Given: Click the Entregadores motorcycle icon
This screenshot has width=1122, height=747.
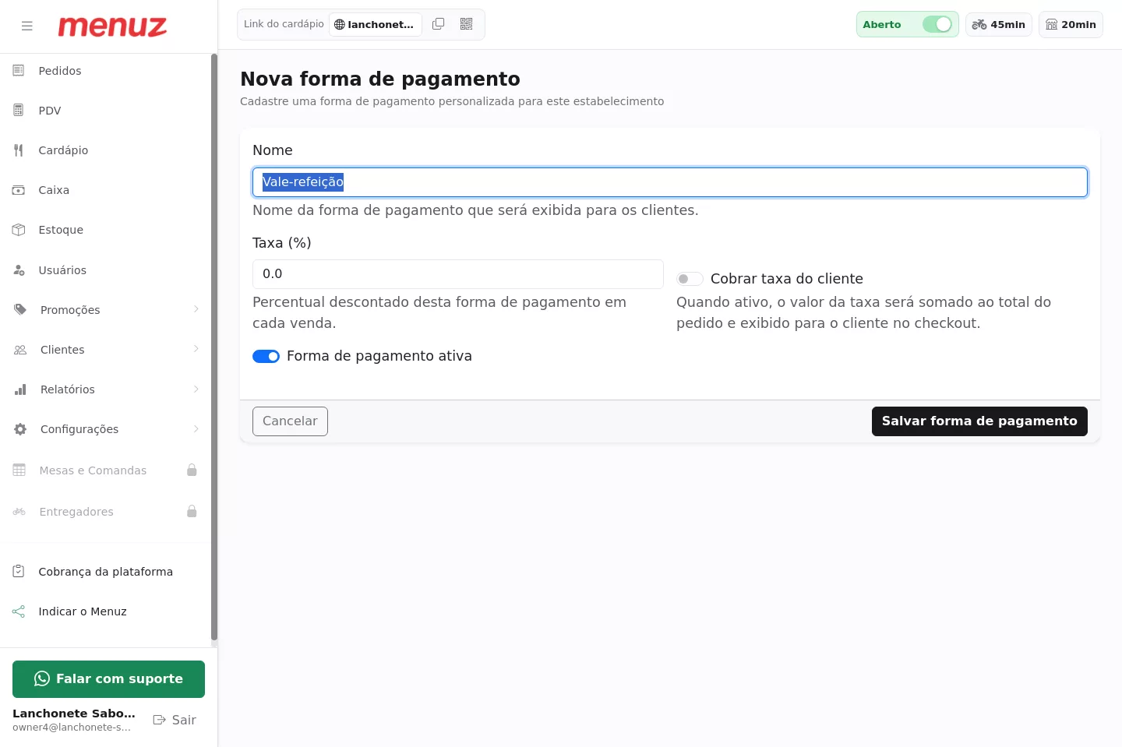Looking at the screenshot, I should (x=19, y=512).
